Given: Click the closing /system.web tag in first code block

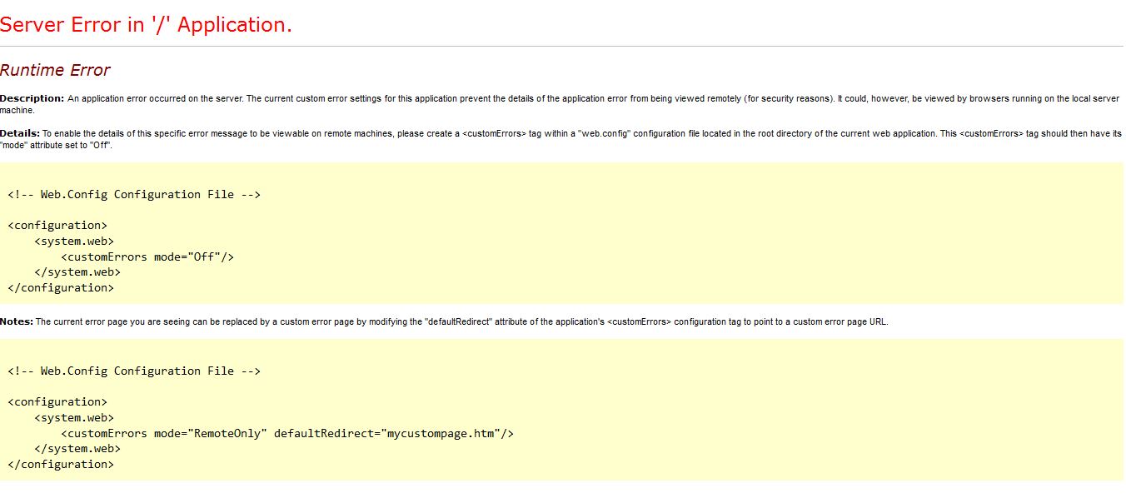Looking at the screenshot, I should click(77, 271).
